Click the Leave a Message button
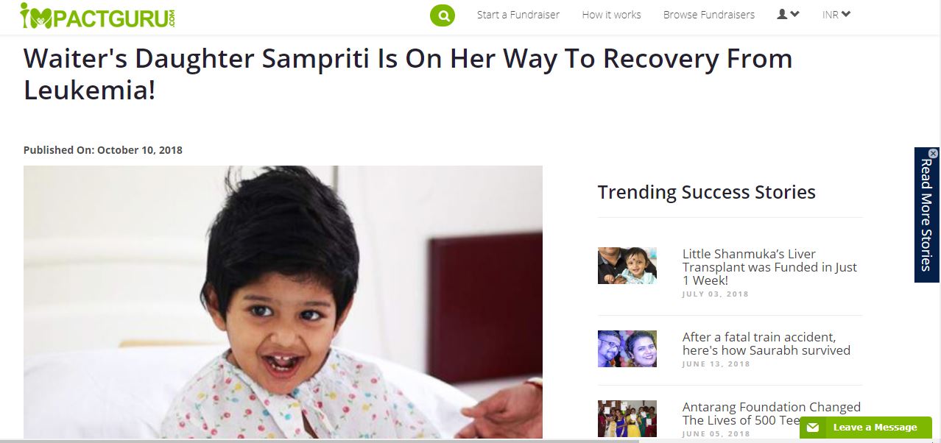This screenshot has width=941, height=443. coord(866,428)
